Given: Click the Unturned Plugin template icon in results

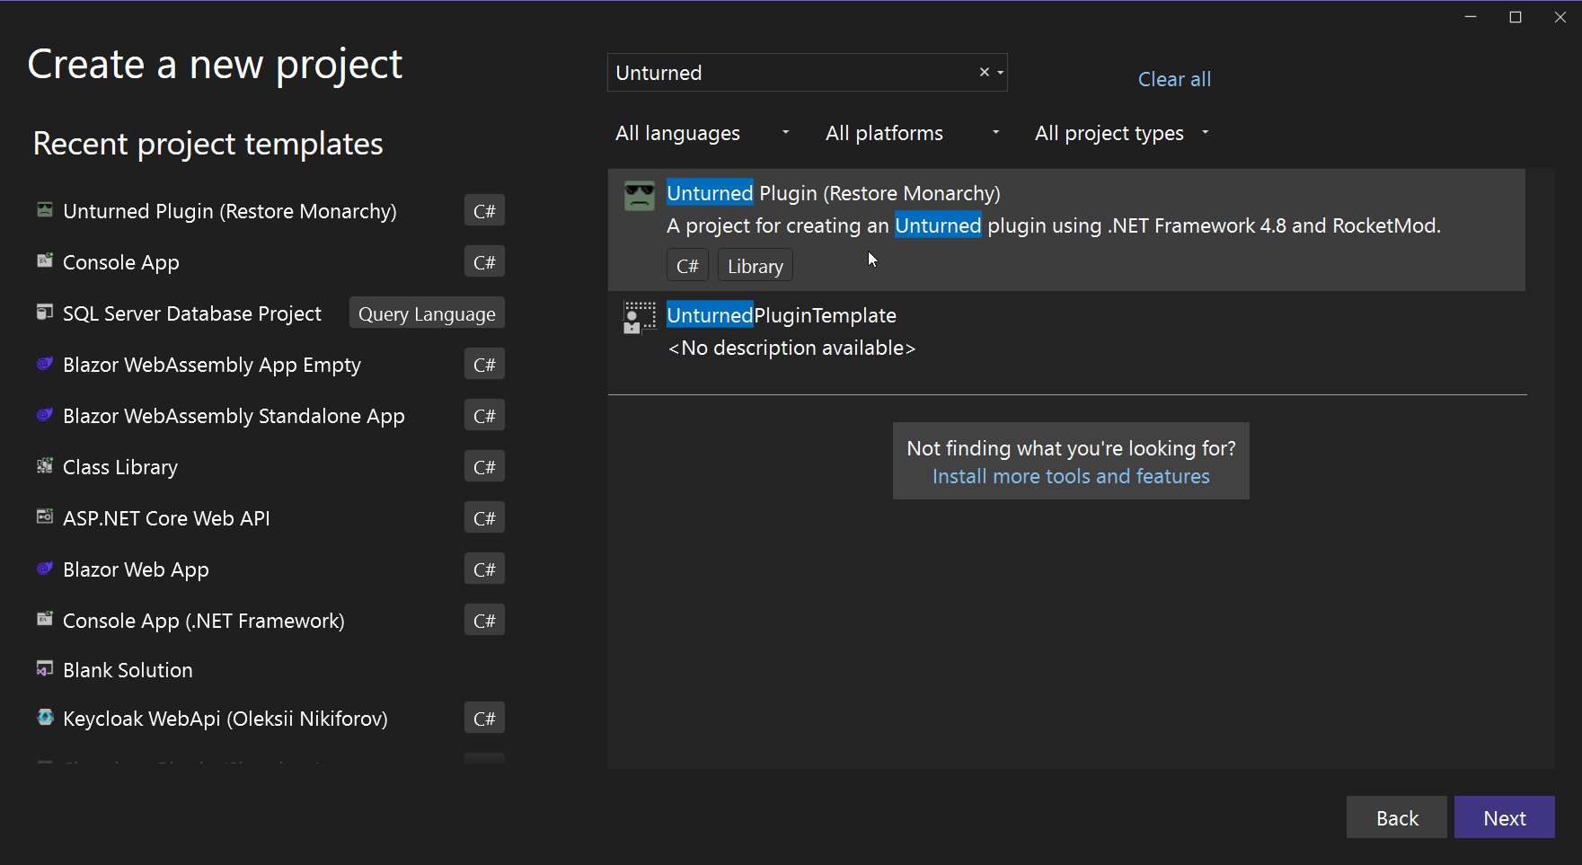Looking at the screenshot, I should [639, 195].
